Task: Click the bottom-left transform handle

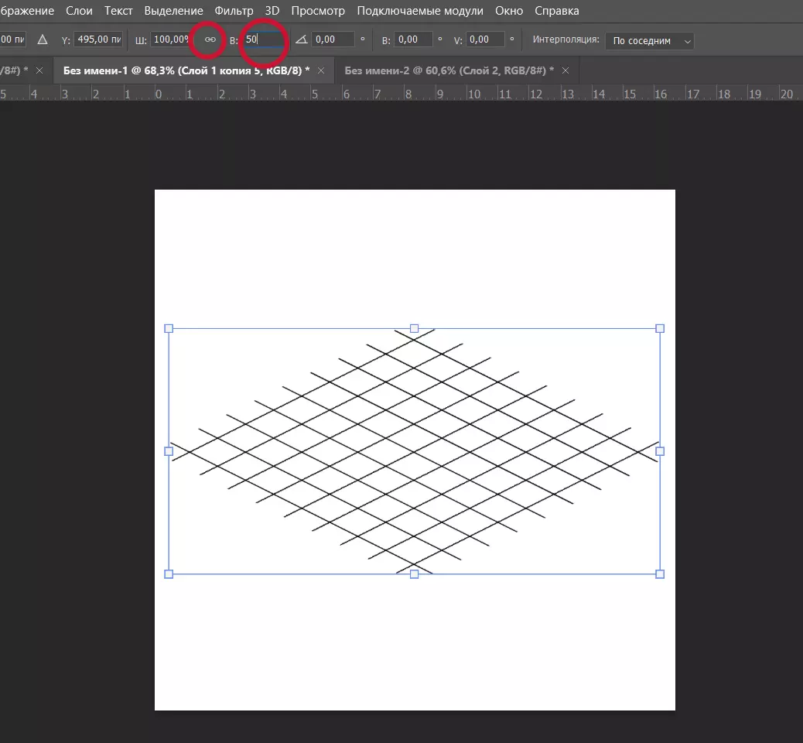Action: click(169, 574)
